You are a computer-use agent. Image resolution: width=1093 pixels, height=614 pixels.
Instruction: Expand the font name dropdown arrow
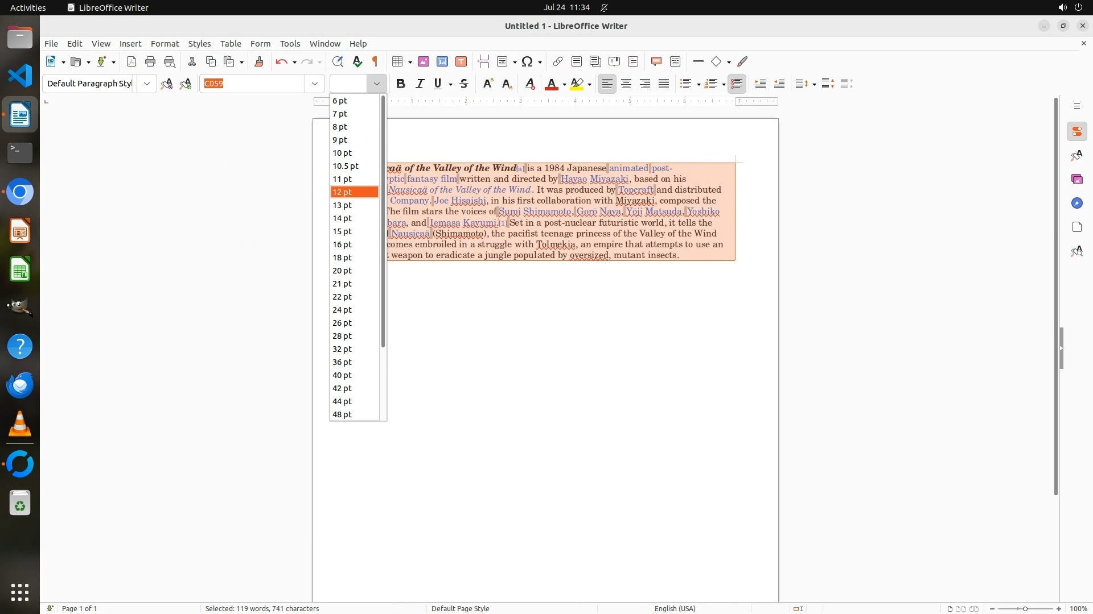click(x=314, y=84)
